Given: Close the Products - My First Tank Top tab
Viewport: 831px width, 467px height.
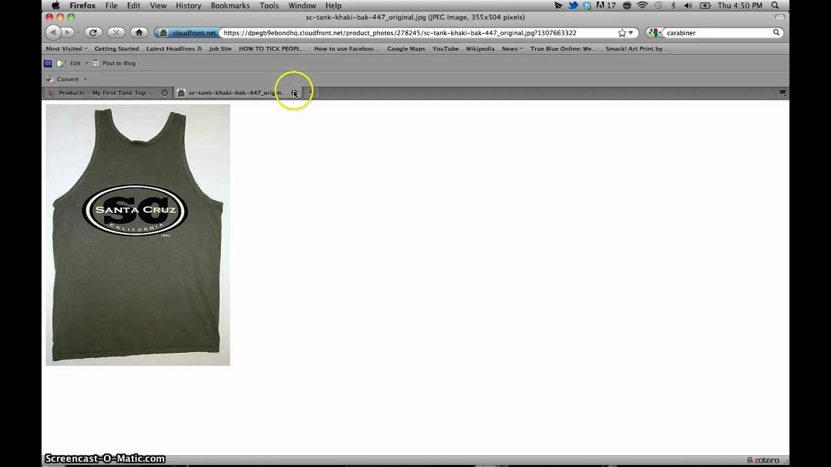Looking at the screenshot, I should (x=164, y=93).
